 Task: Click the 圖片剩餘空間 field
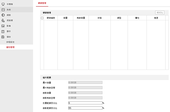(x=85, y=88)
